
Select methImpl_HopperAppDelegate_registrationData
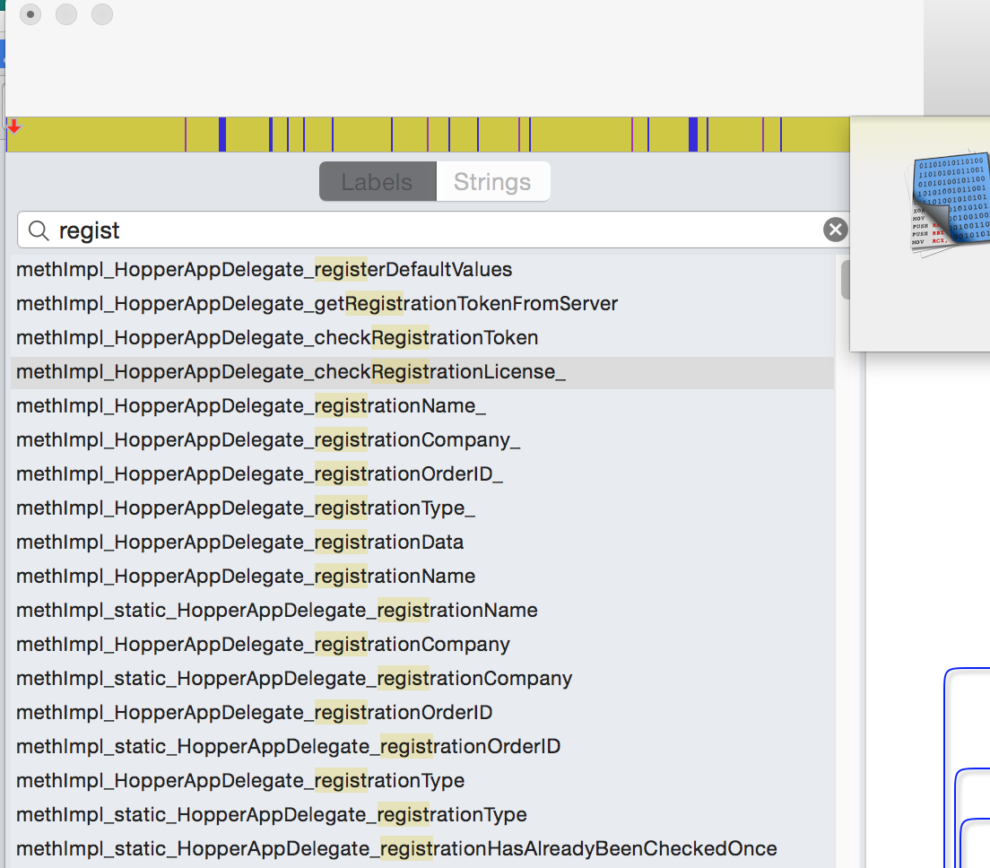click(421, 542)
